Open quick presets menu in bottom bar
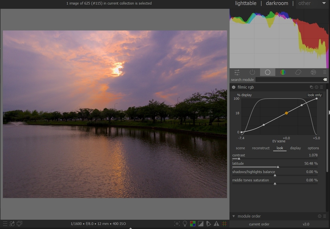This screenshot has height=229, width=330. pos(5,224)
